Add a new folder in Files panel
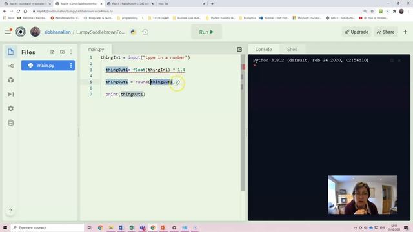The image size is (413, 232). pos(62,52)
